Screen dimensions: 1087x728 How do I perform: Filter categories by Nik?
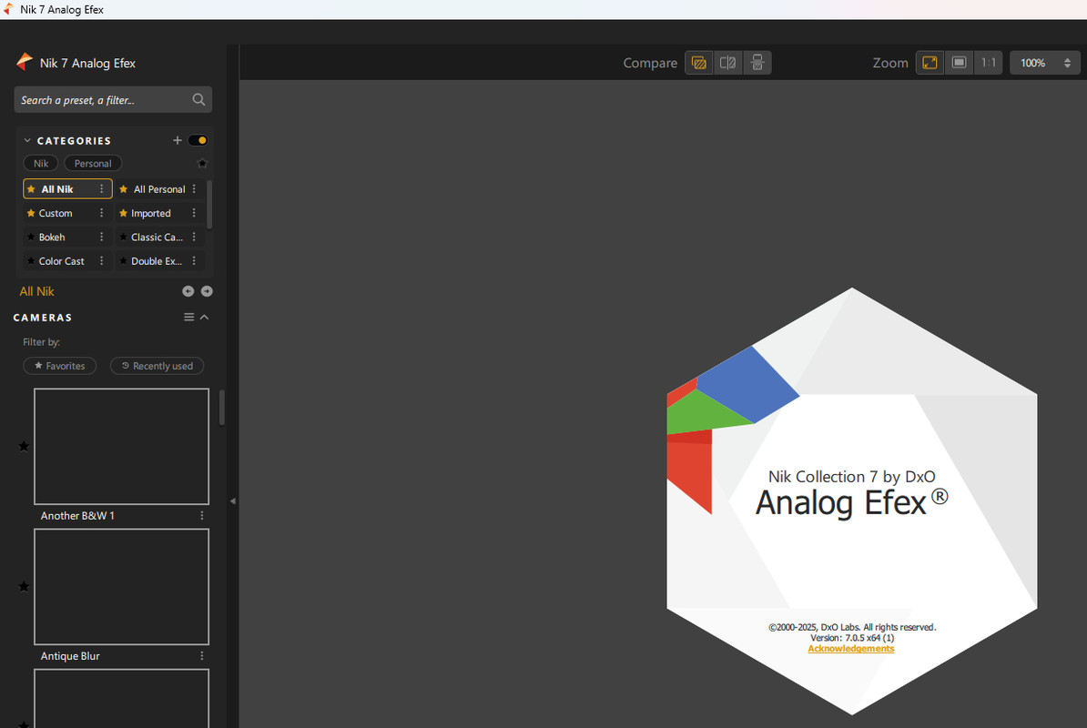[41, 164]
